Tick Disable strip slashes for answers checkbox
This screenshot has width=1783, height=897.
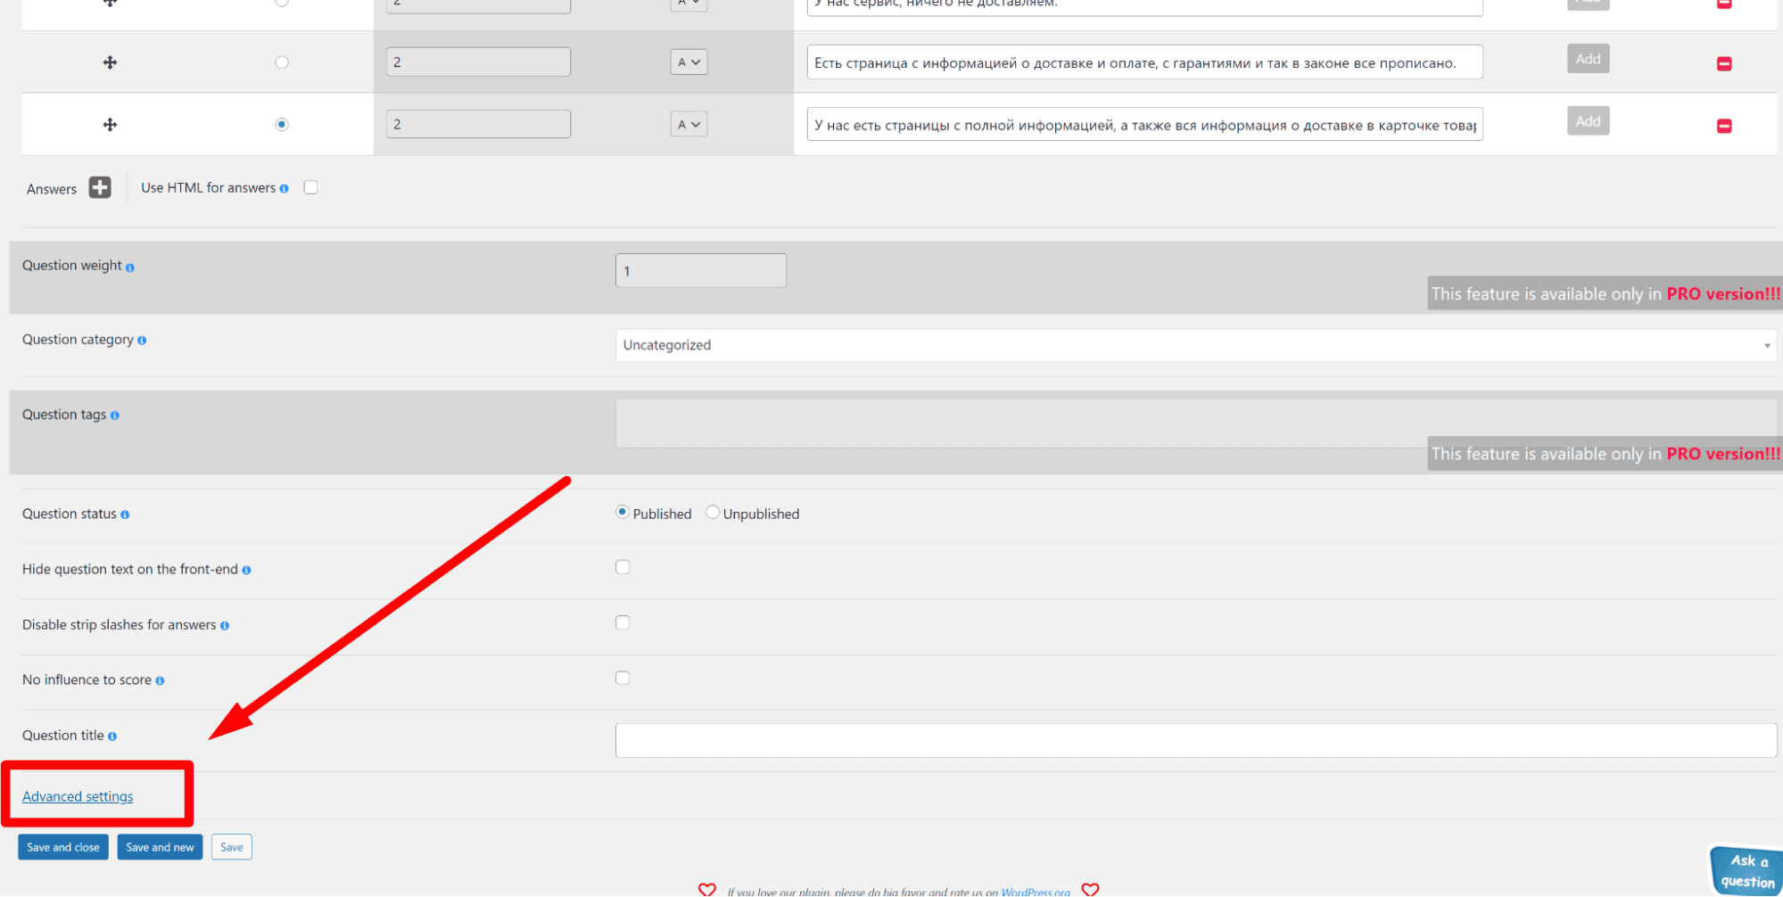point(623,622)
